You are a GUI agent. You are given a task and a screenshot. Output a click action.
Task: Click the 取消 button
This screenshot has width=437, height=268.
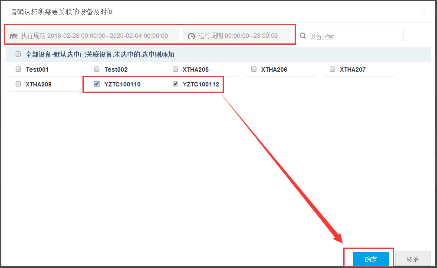pyautogui.click(x=412, y=259)
